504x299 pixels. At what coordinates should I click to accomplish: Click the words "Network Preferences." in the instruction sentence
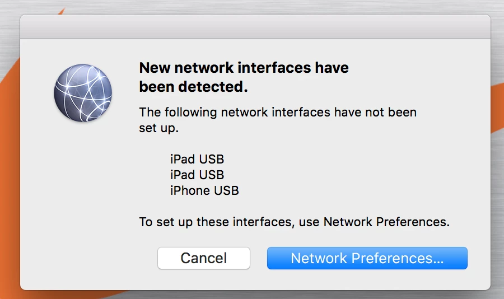[386, 222]
